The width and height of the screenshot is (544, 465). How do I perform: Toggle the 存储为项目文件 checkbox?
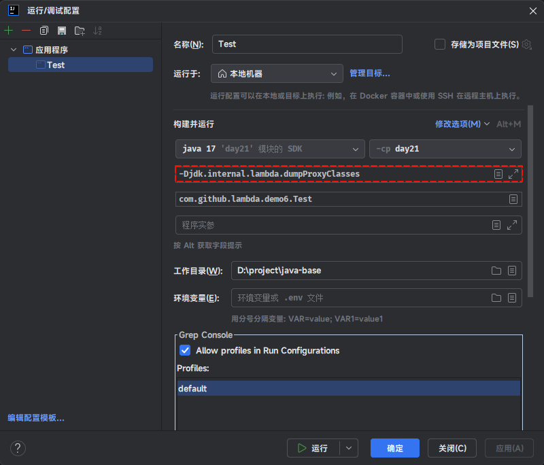pos(440,44)
